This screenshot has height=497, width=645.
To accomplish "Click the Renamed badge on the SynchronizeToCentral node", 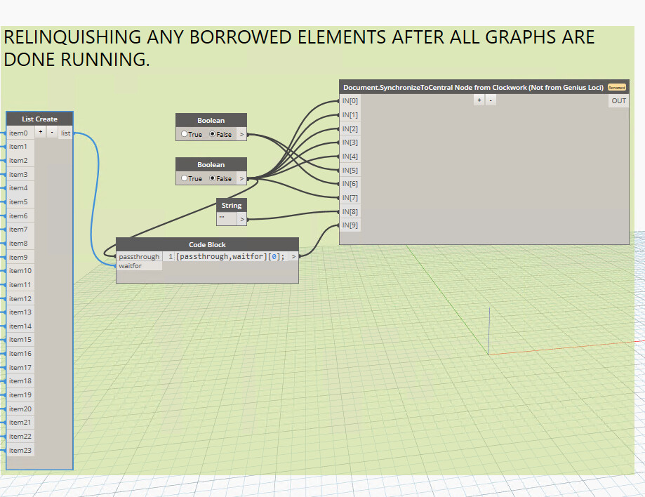I will [x=617, y=87].
